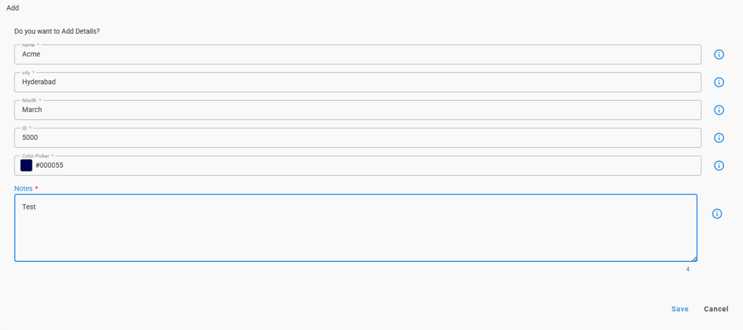Click the Color Picker field label

pos(35,156)
